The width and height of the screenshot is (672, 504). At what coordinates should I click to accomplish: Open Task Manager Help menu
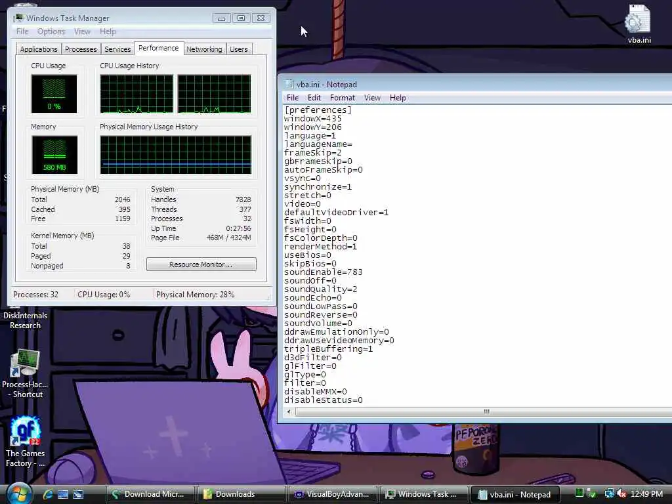(108, 31)
